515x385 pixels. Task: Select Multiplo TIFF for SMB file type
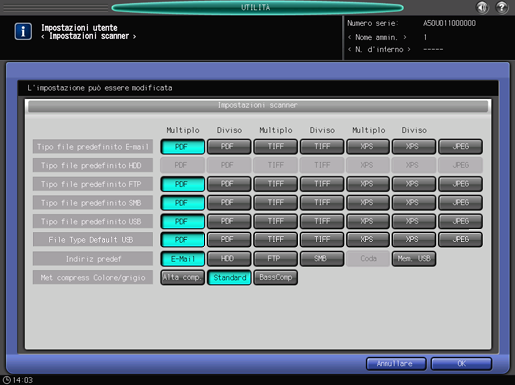pyautogui.click(x=275, y=203)
